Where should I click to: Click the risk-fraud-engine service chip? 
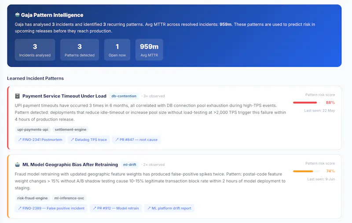tap(33, 198)
